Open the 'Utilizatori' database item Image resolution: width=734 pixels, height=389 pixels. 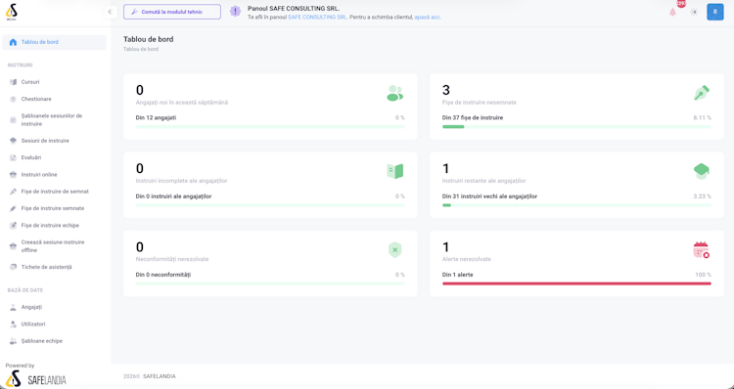[33, 324]
